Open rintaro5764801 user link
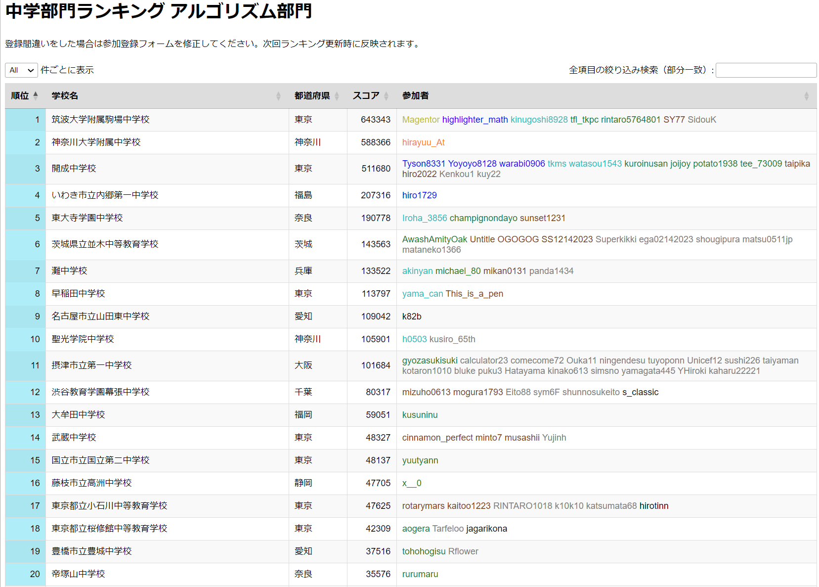 tap(631, 120)
